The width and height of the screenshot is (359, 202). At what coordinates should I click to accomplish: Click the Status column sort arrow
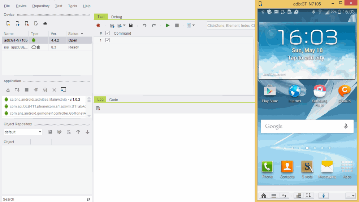point(82,34)
